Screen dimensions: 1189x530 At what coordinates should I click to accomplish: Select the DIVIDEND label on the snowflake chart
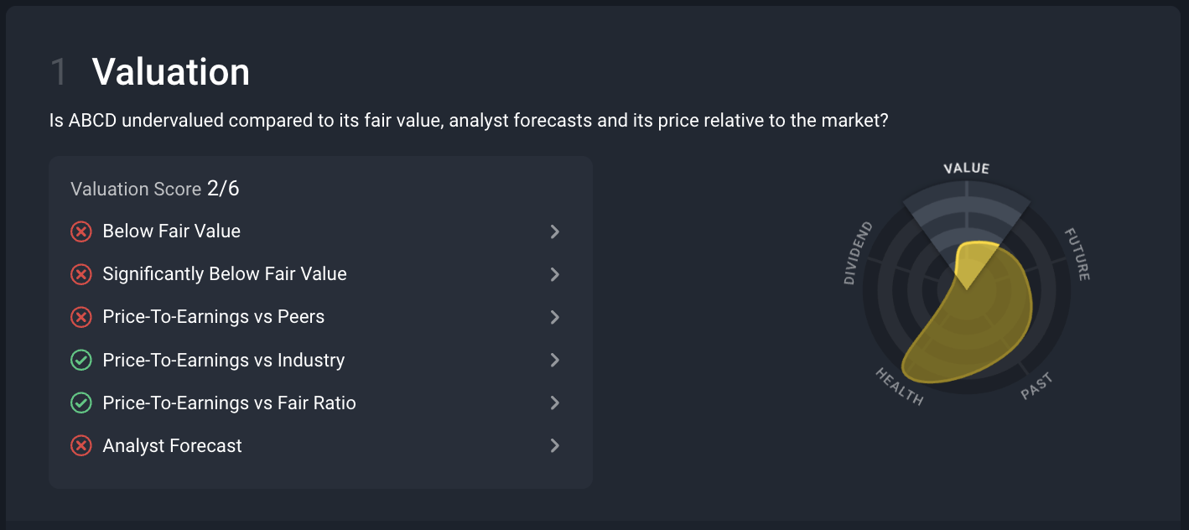tap(858, 253)
